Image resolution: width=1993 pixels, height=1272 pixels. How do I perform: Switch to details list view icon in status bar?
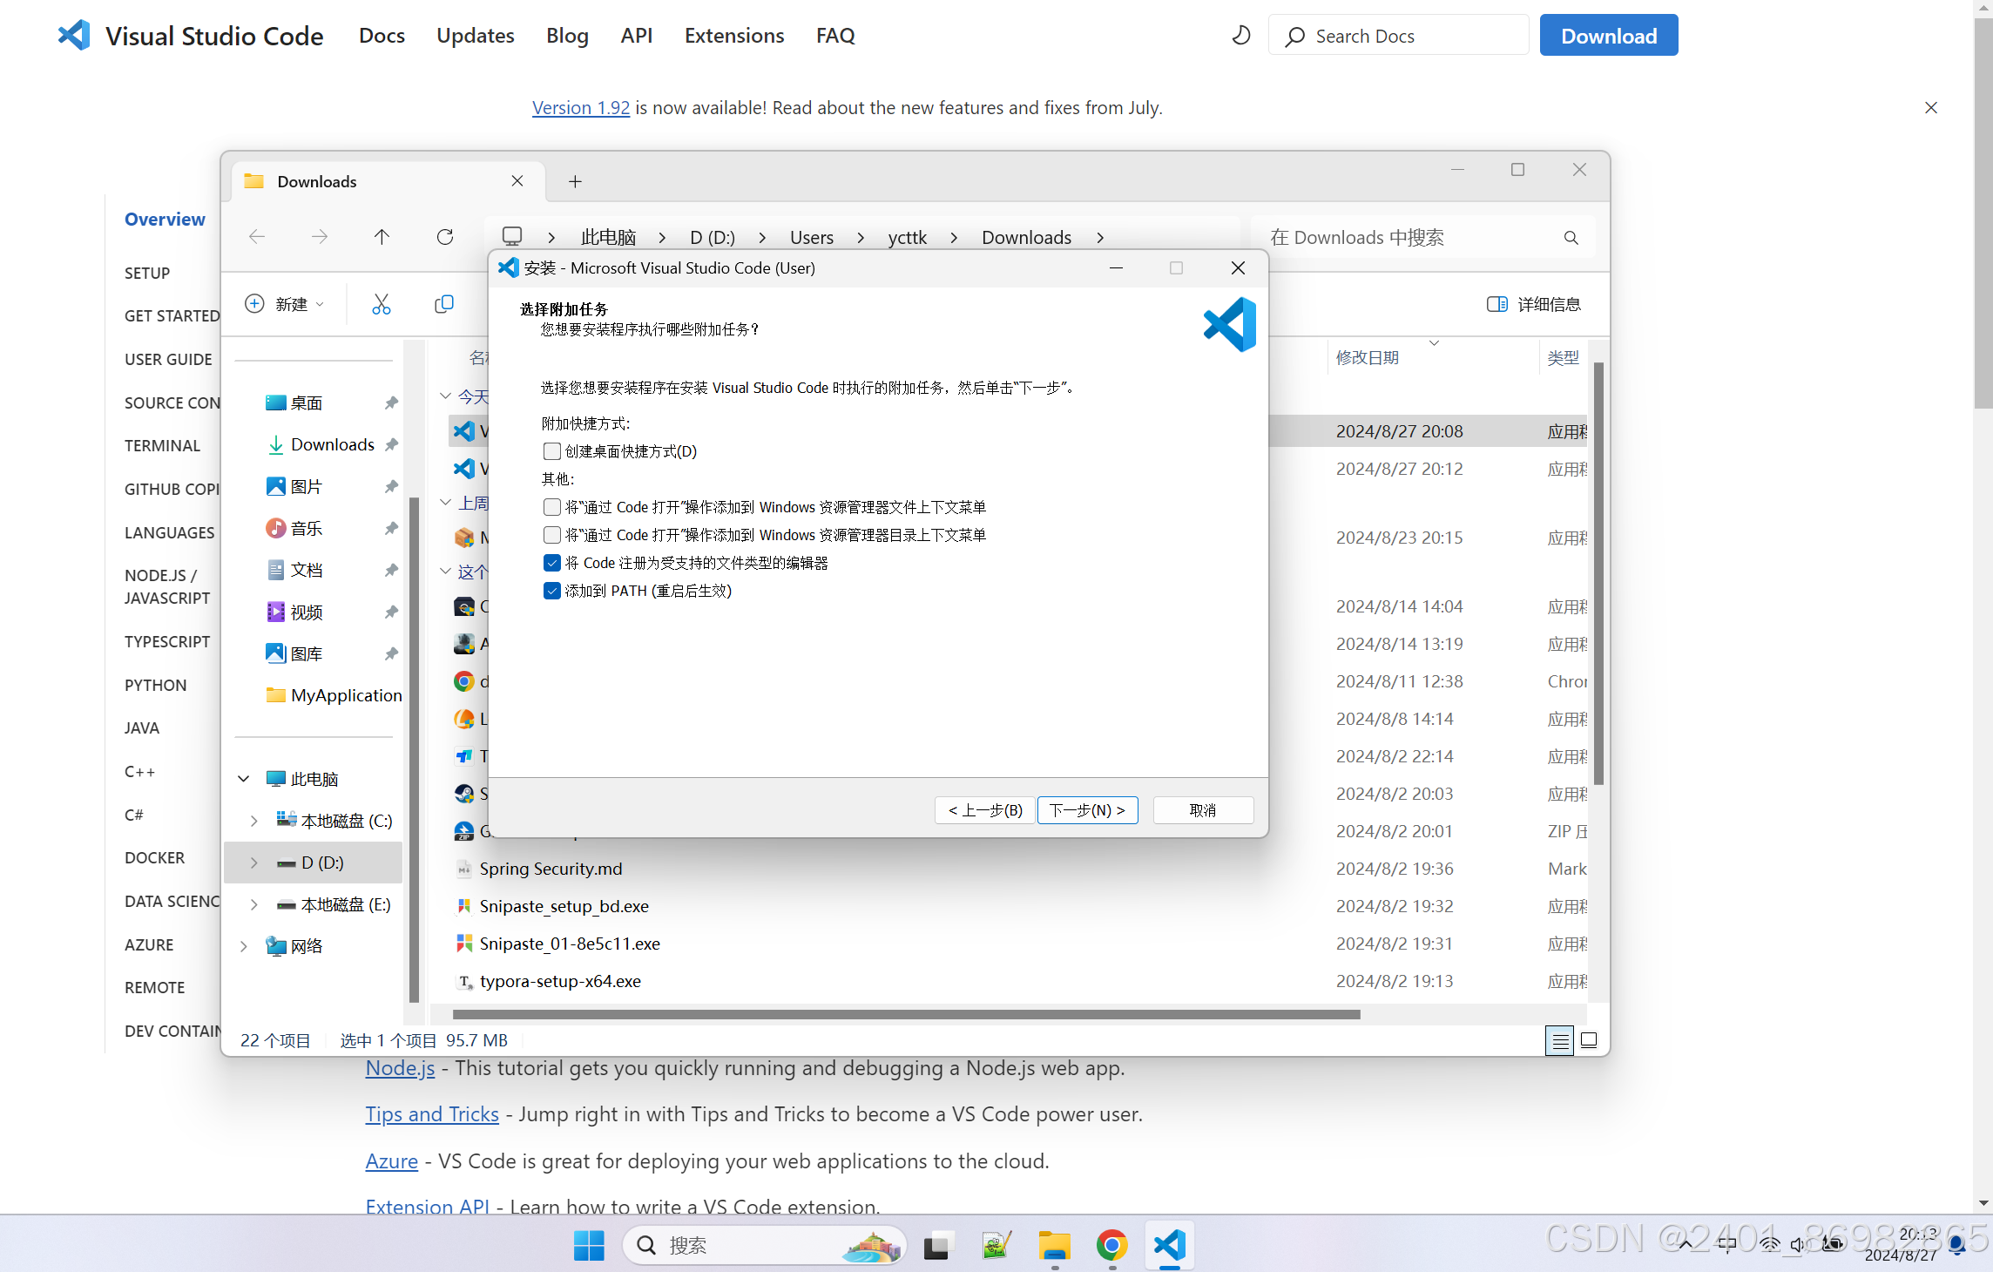click(1559, 1040)
